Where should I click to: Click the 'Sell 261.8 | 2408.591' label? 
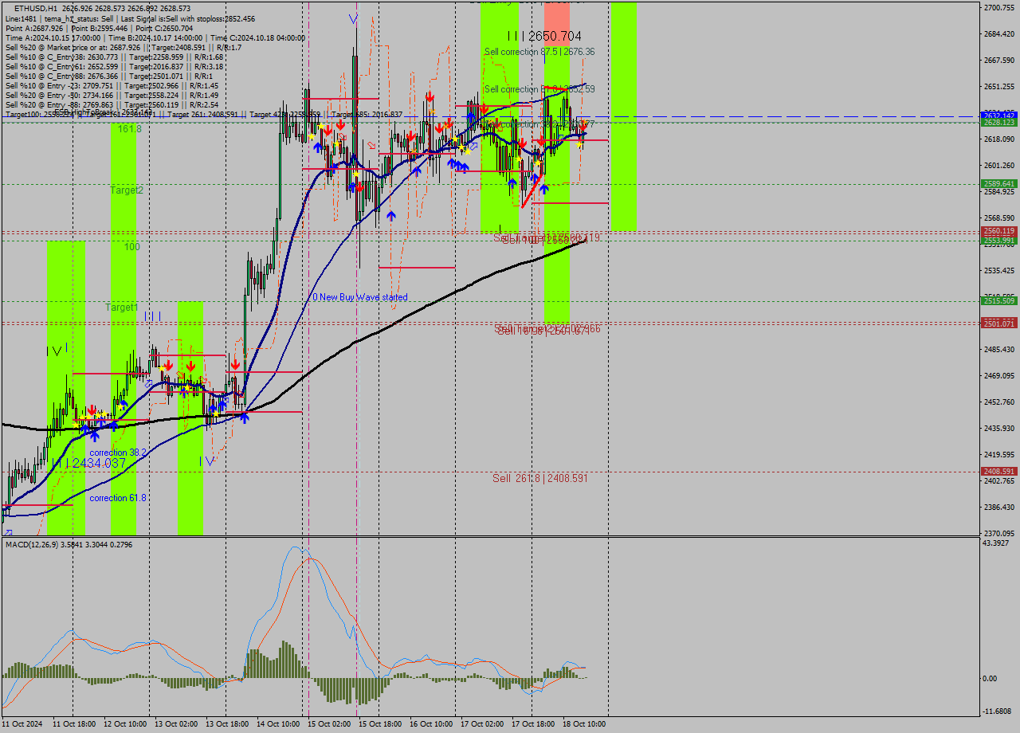540,478
